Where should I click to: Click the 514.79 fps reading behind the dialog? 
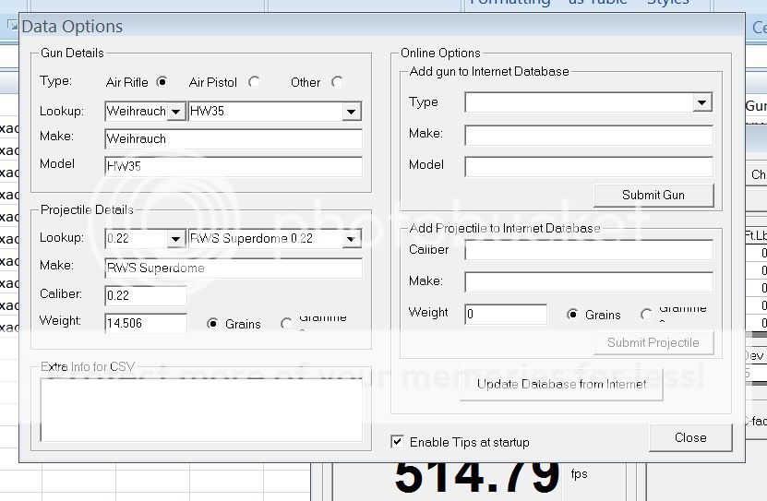477,477
